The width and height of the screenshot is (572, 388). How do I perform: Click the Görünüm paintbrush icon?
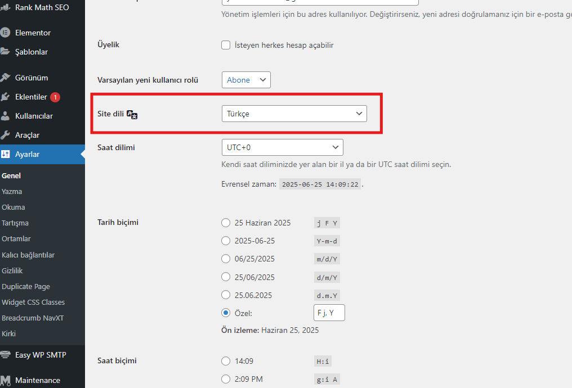point(5,78)
